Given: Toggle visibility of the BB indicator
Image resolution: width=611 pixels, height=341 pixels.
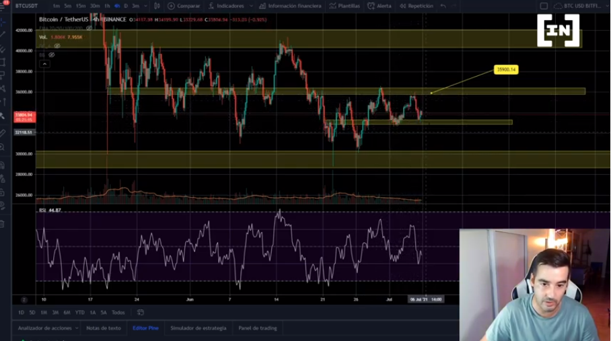Looking at the screenshot, I should [51, 55].
